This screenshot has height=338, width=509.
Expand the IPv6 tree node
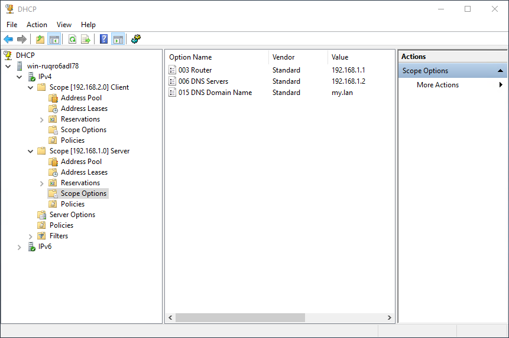tap(20, 247)
